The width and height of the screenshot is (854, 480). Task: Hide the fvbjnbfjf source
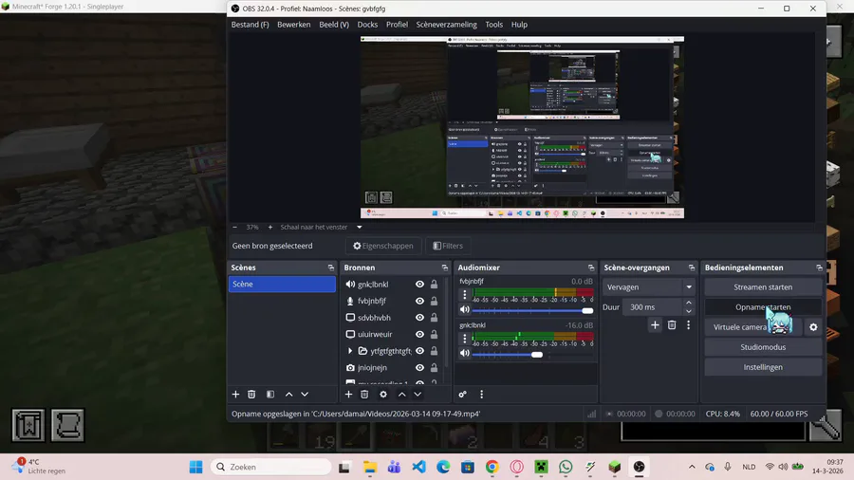pyautogui.click(x=419, y=301)
